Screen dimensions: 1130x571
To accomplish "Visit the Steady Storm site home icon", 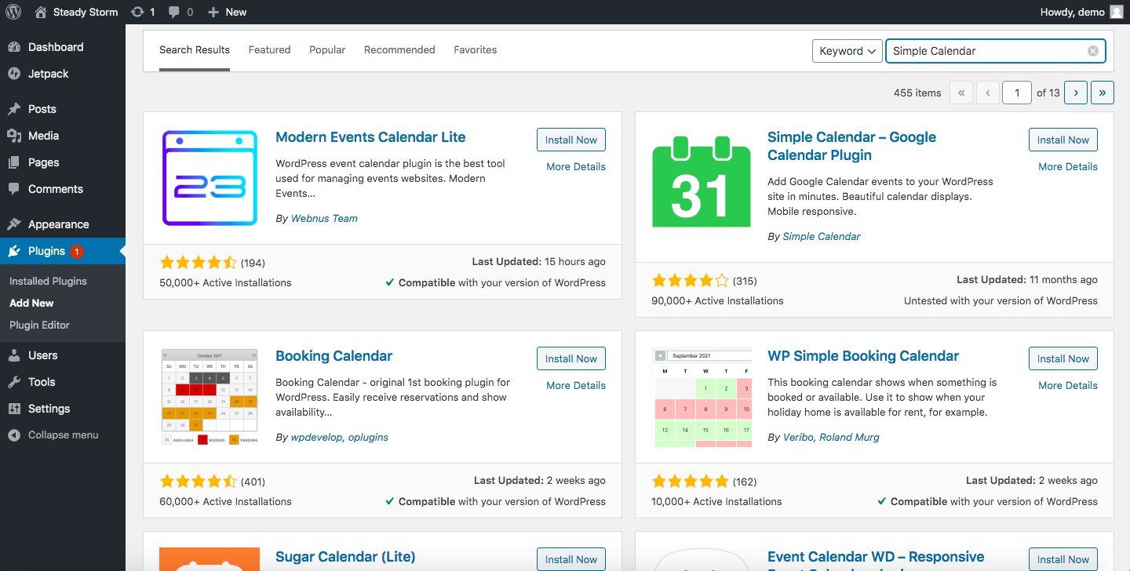I will pos(41,12).
